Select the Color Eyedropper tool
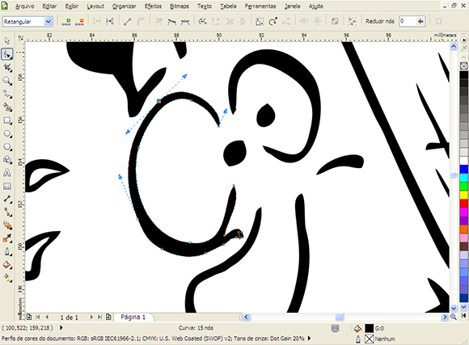 point(7,238)
